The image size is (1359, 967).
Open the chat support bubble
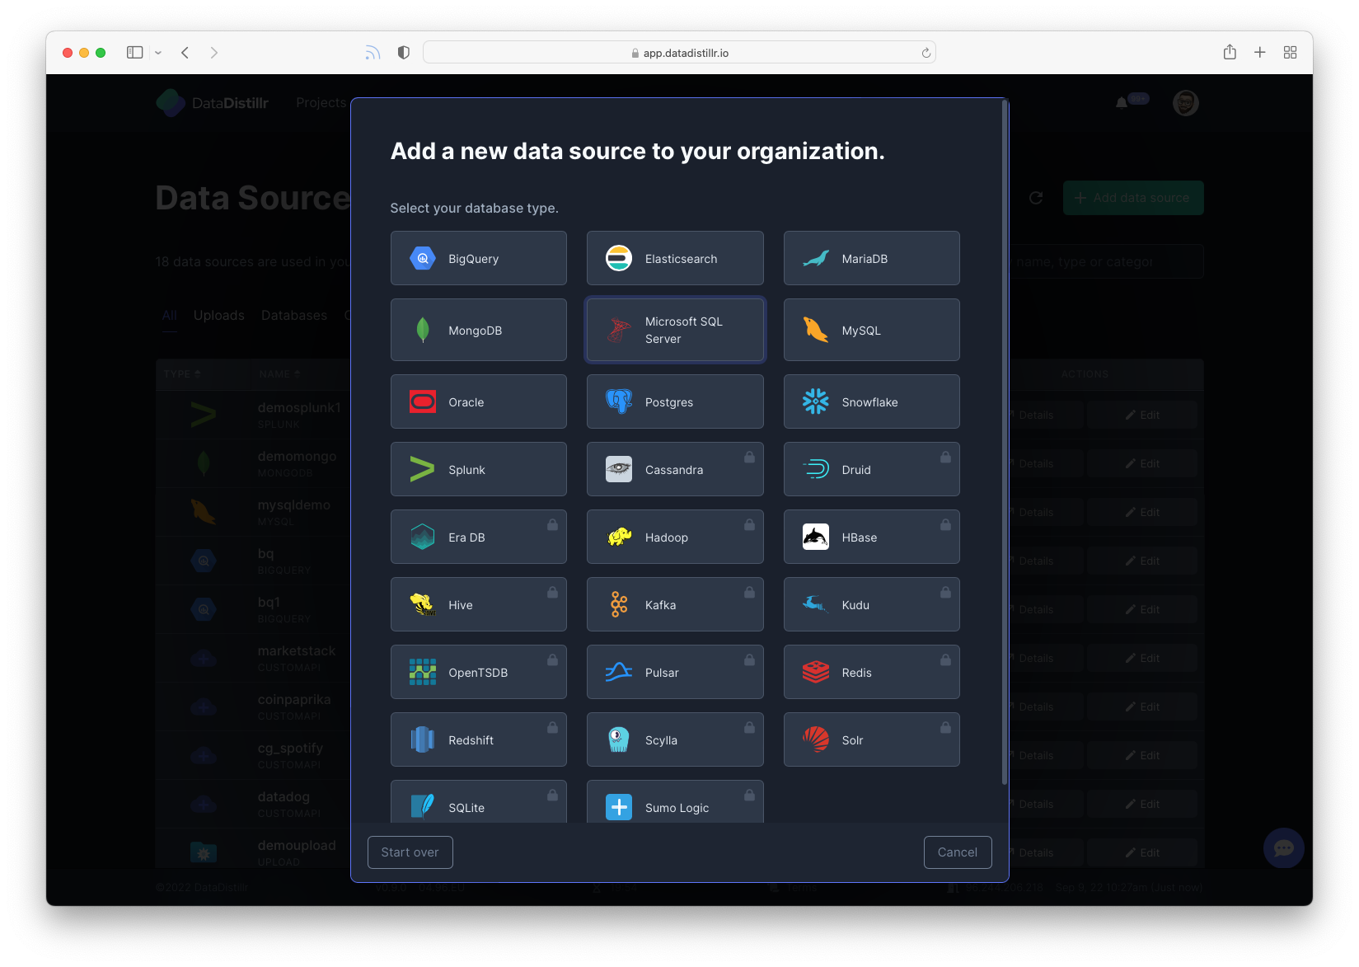point(1283,848)
